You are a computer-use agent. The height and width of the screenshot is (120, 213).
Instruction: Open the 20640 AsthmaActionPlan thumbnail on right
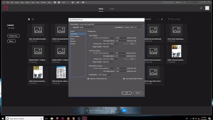click(176, 51)
